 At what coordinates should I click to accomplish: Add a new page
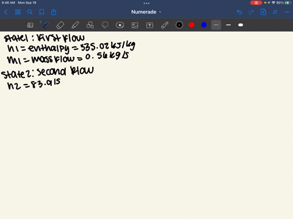[x=263, y=12]
